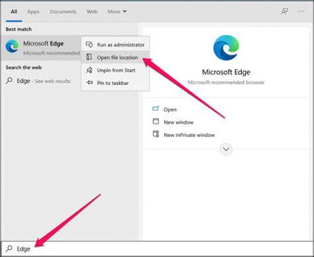
Task: Click the magnifier icon beside Edge web result
Action: tap(9, 81)
